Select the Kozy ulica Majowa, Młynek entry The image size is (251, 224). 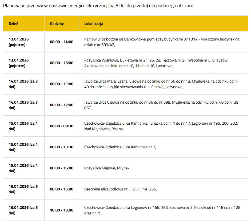(107, 168)
